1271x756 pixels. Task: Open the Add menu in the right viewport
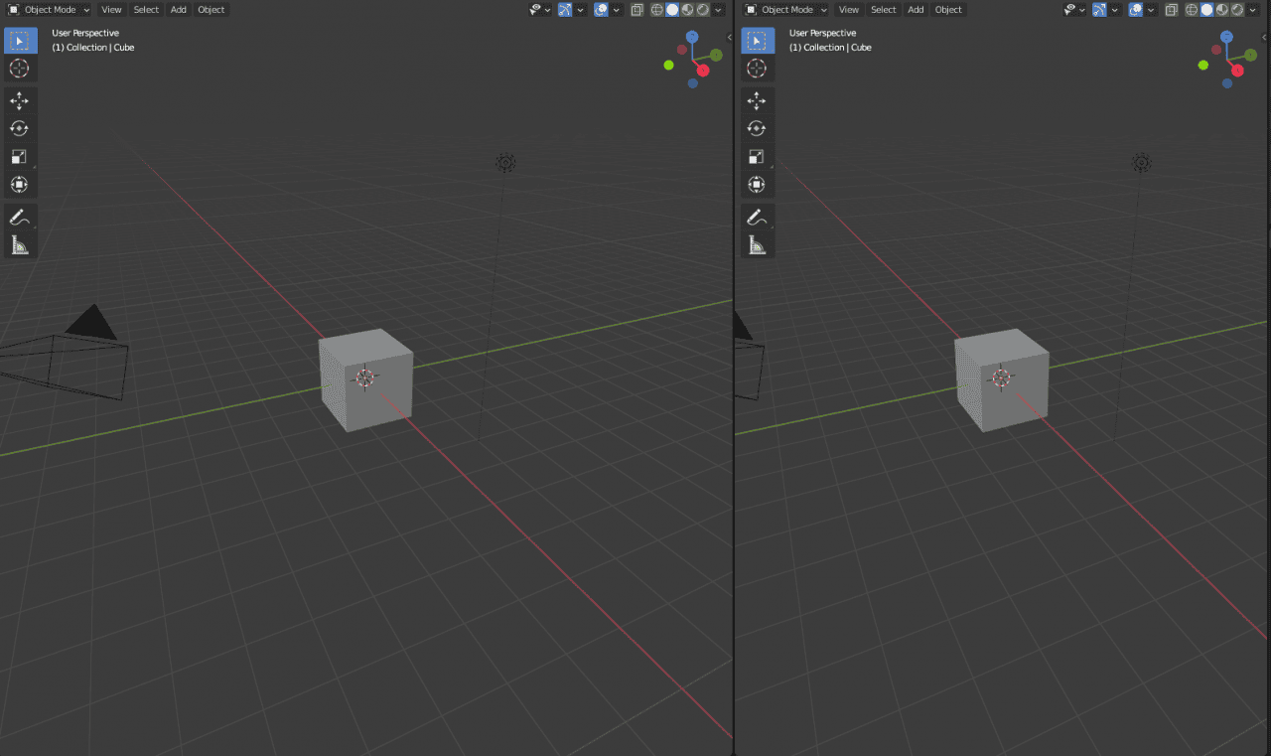click(916, 9)
